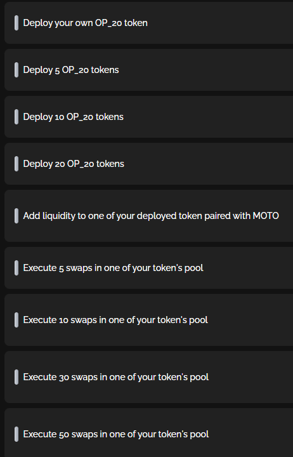Select 'Execute 5 swaps in one of your token's pool'

(113, 268)
